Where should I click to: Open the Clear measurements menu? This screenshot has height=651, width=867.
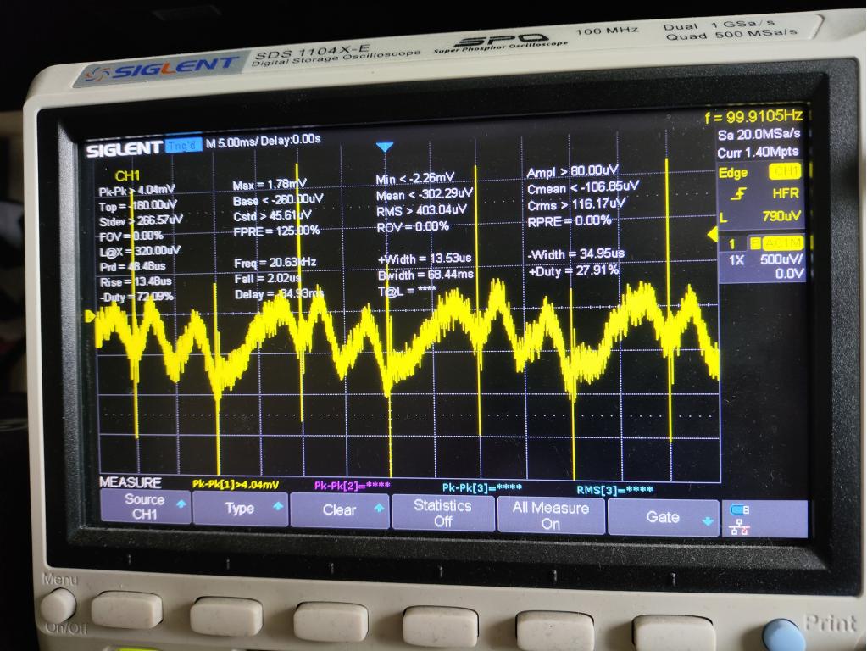(339, 510)
